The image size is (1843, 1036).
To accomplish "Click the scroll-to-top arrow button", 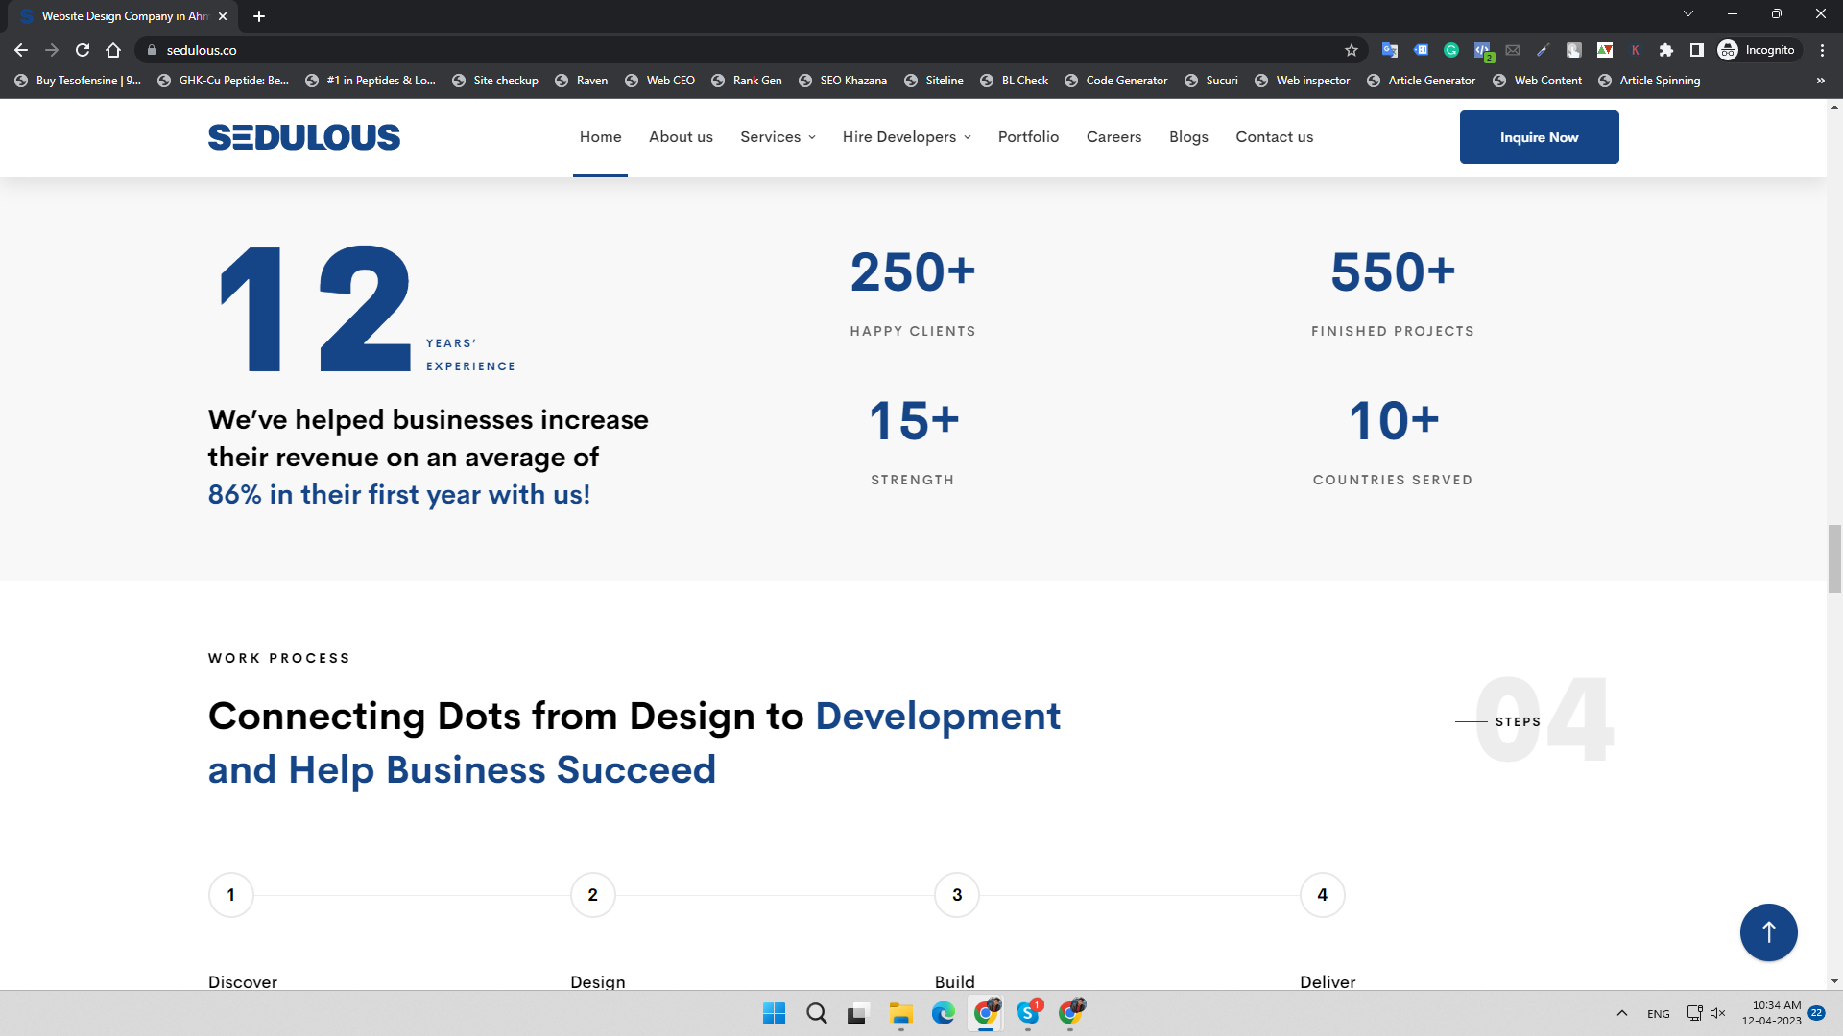I will [1768, 932].
